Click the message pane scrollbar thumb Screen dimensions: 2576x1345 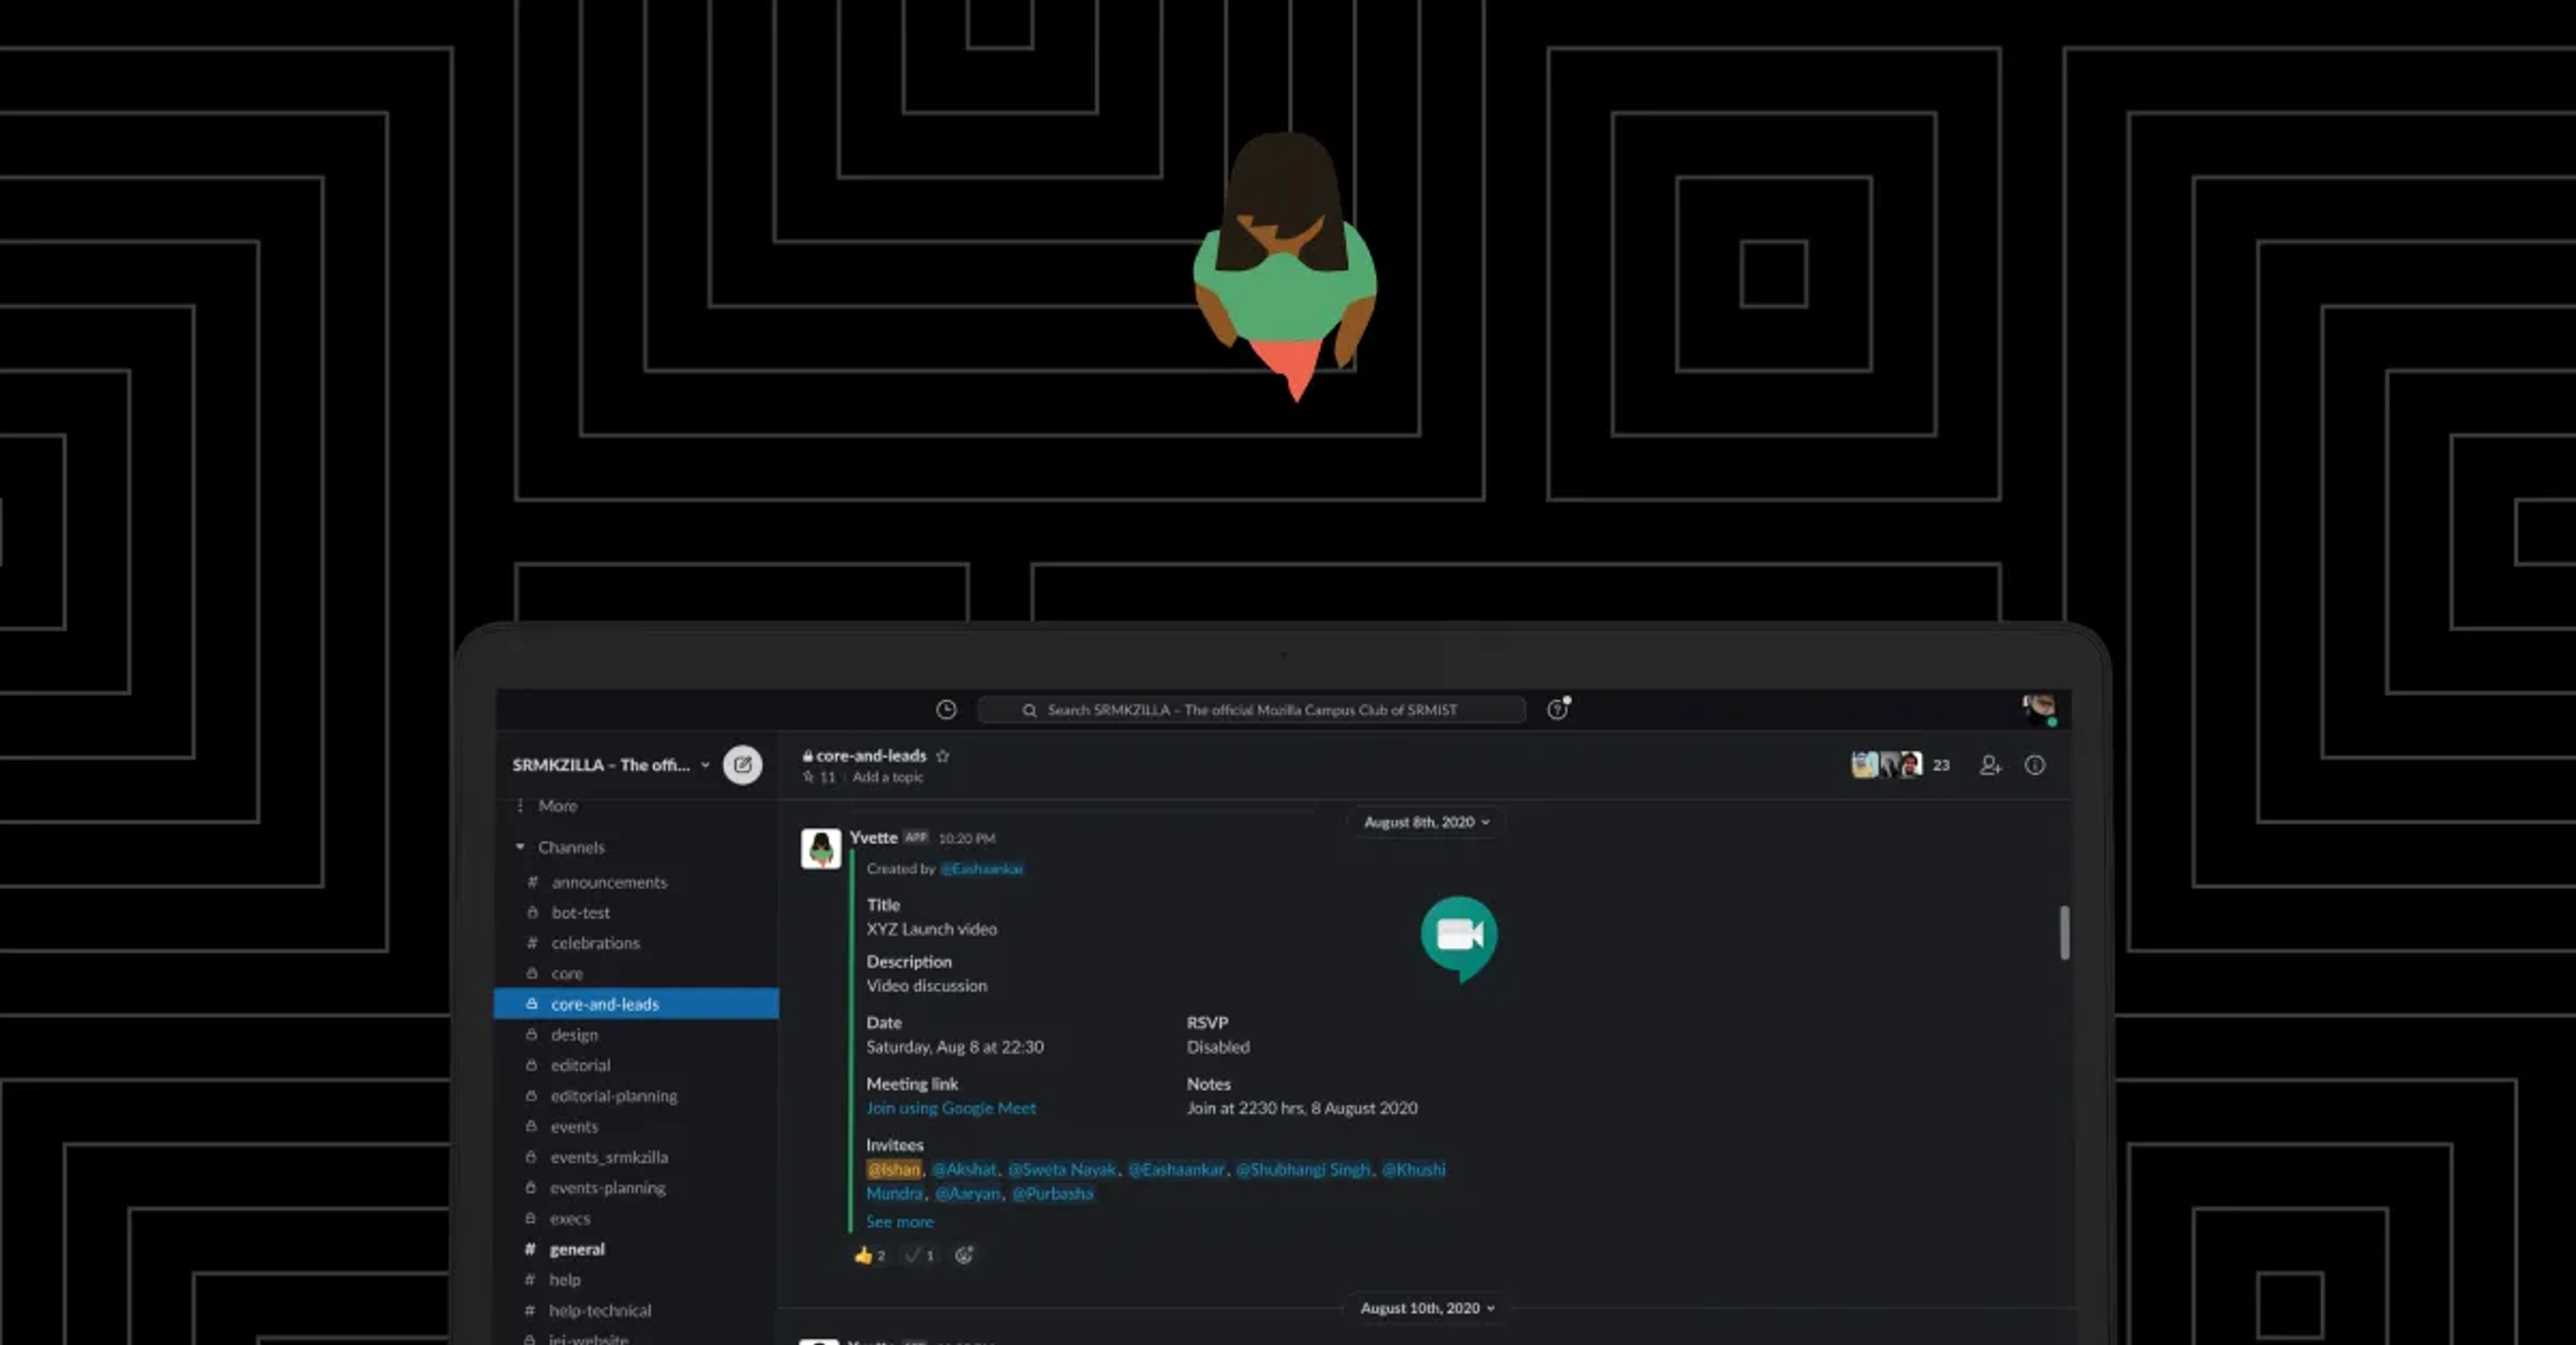pos(2065,932)
